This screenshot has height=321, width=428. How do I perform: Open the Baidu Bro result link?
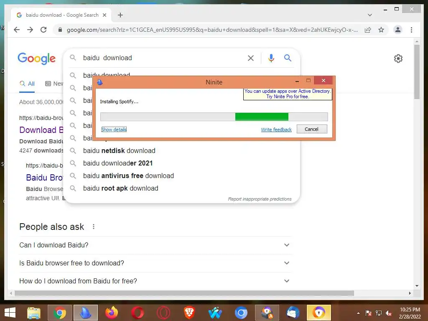[44, 178]
